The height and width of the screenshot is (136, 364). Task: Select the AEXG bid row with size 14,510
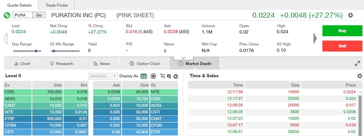tap(46, 99)
